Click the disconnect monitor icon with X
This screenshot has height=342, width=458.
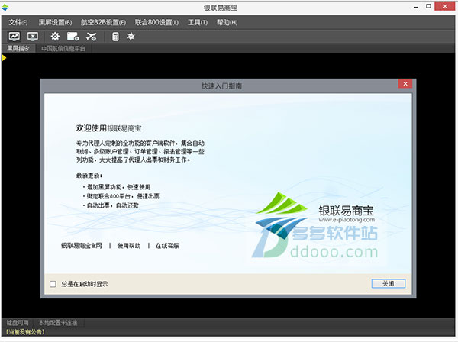tap(33, 37)
